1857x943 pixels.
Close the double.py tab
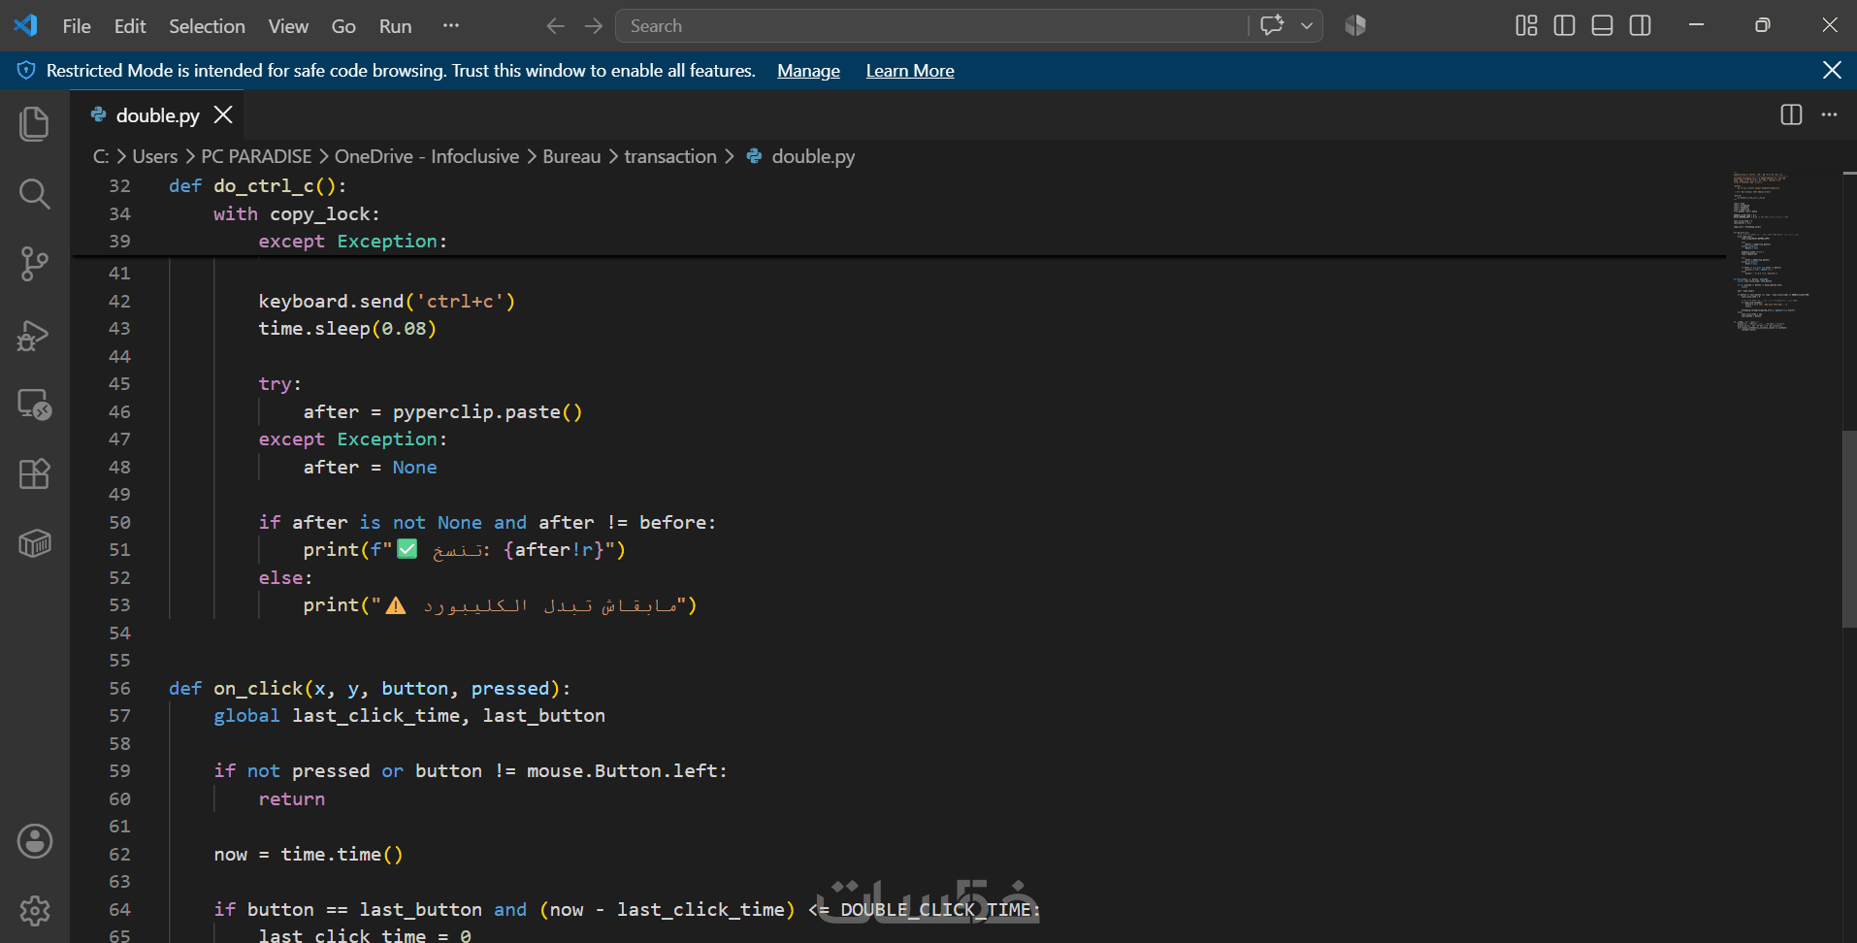coord(223,114)
